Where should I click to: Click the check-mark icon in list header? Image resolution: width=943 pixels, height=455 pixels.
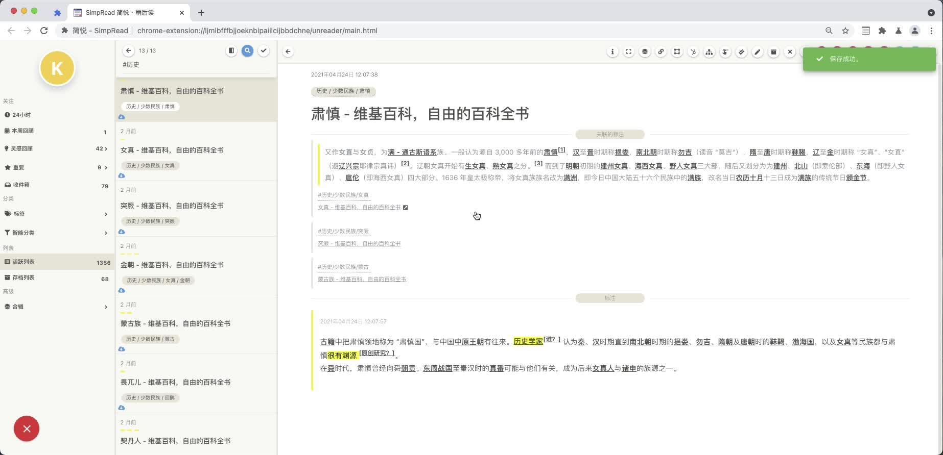[264, 50]
